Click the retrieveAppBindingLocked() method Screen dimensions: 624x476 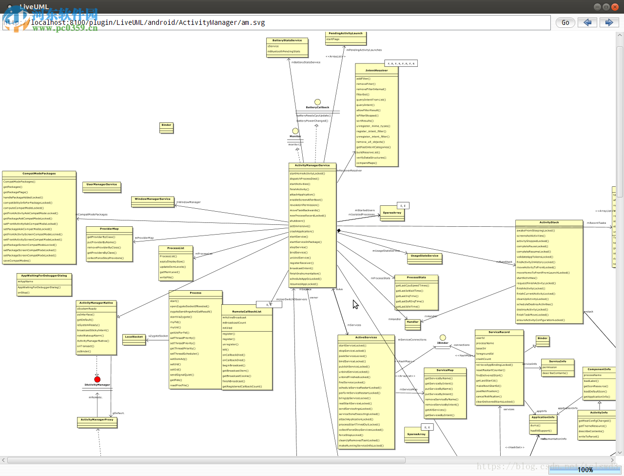(494, 365)
